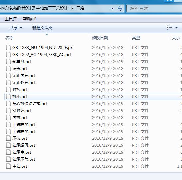Select the file name 密封环.prt
Image resolution: width=182 pixels, height=180 pixels.
pos(22,111)
